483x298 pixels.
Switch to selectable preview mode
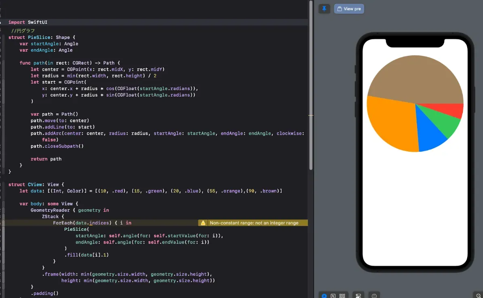coord(333,296)
